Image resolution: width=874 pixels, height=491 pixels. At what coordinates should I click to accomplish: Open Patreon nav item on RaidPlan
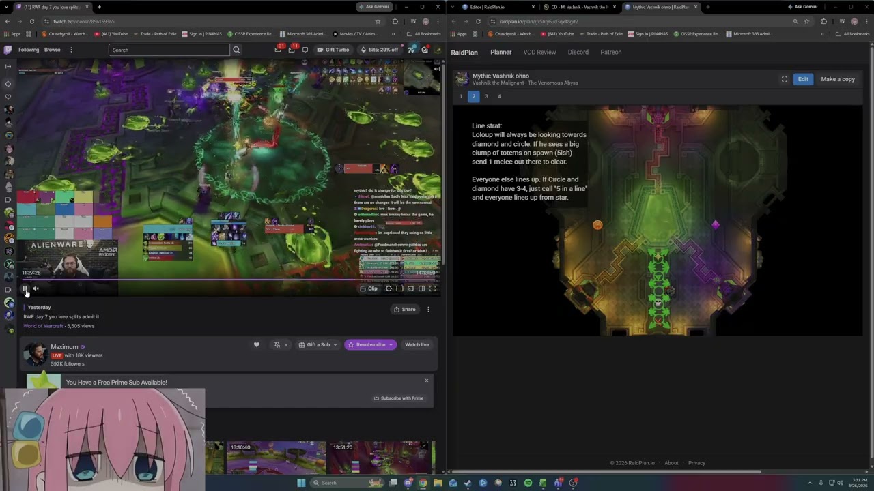coord(611,52)
